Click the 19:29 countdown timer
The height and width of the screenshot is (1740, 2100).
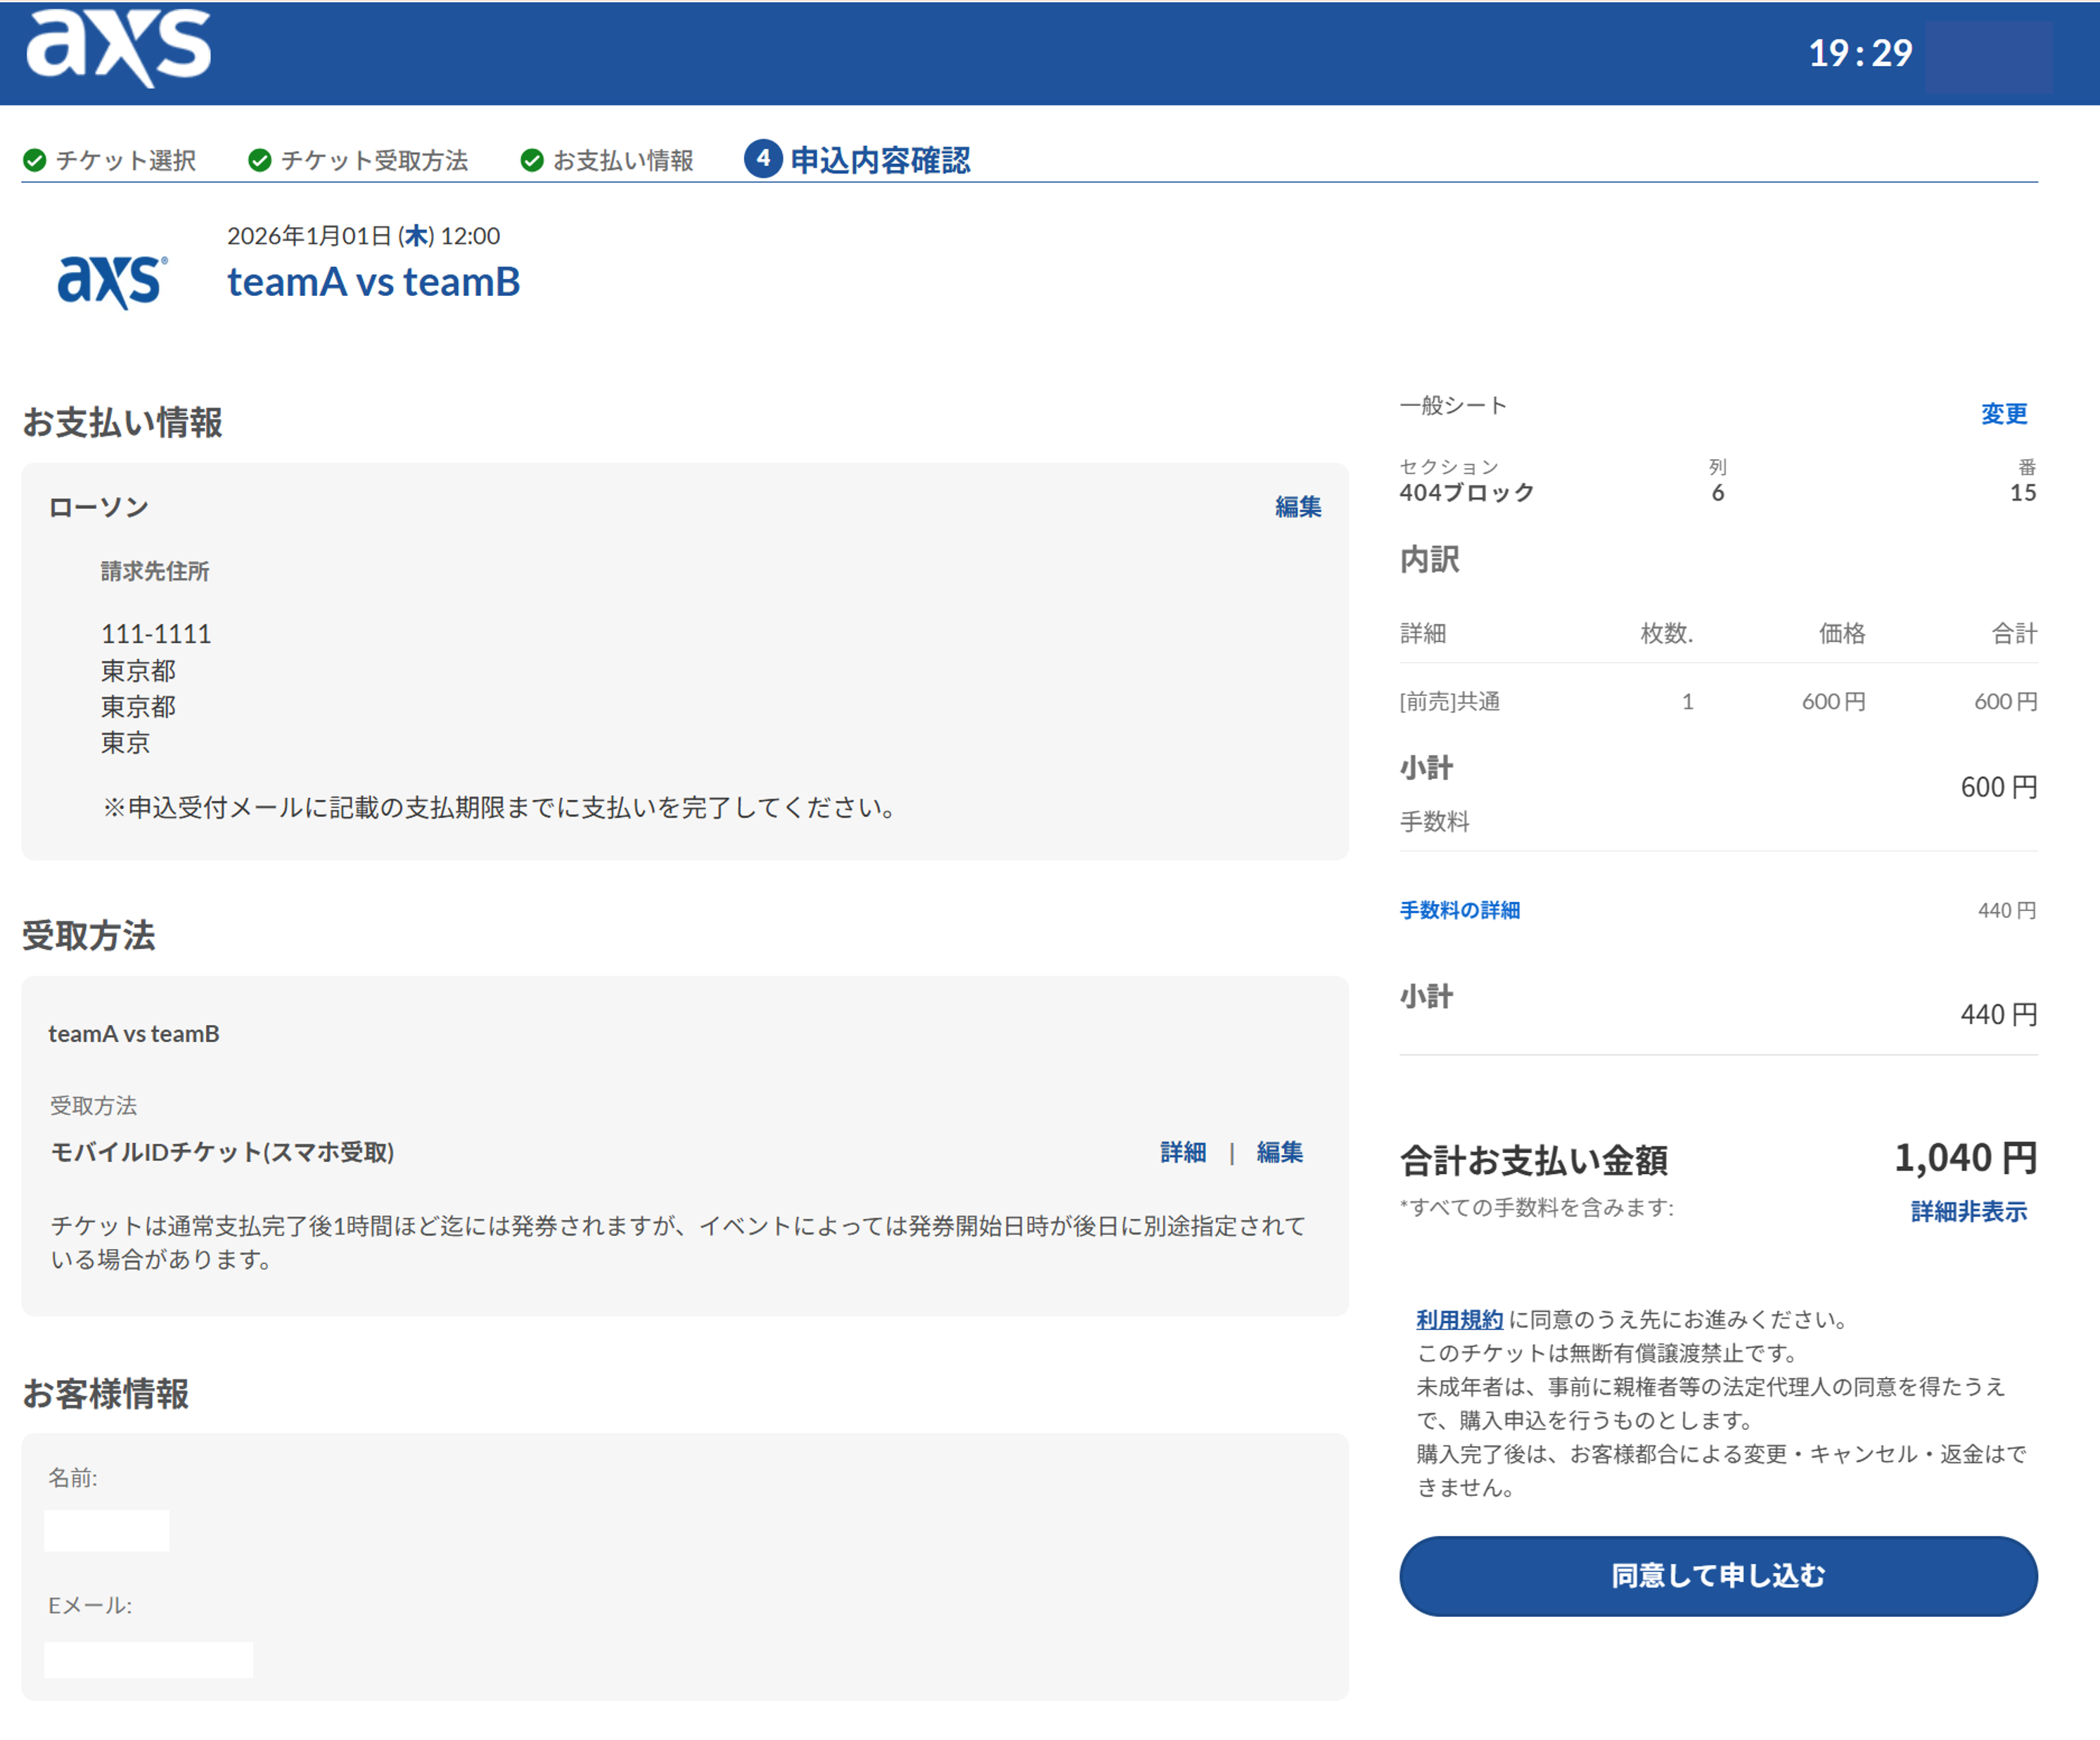[1860, 53]
